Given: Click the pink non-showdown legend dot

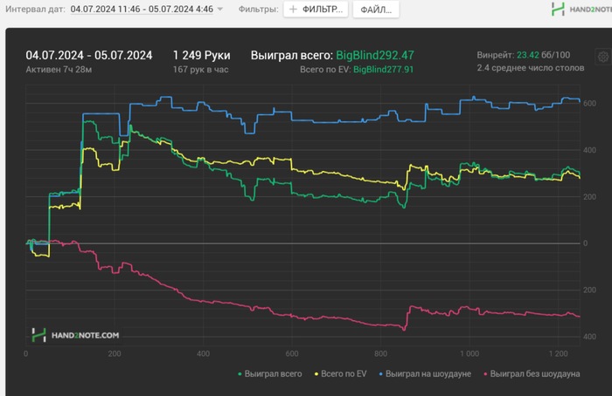Looking at the screenshot, I should click(x=485, y=374).
